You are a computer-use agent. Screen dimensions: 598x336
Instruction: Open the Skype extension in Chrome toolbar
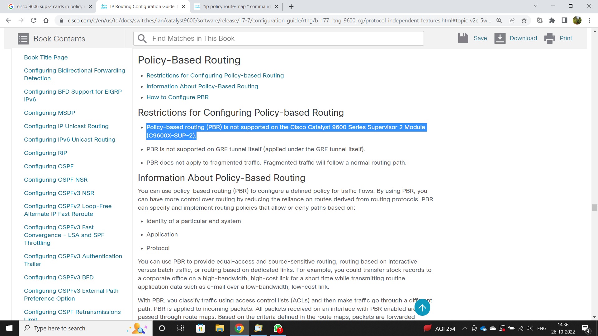click(x=539, y=20)
